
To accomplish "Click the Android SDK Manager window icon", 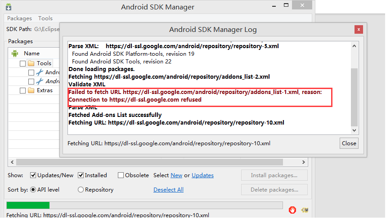I will (9, 7).
